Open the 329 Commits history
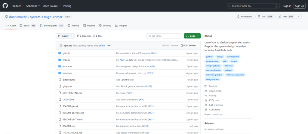The width and height of the screenshot is (308, 134). pos(188,45)
